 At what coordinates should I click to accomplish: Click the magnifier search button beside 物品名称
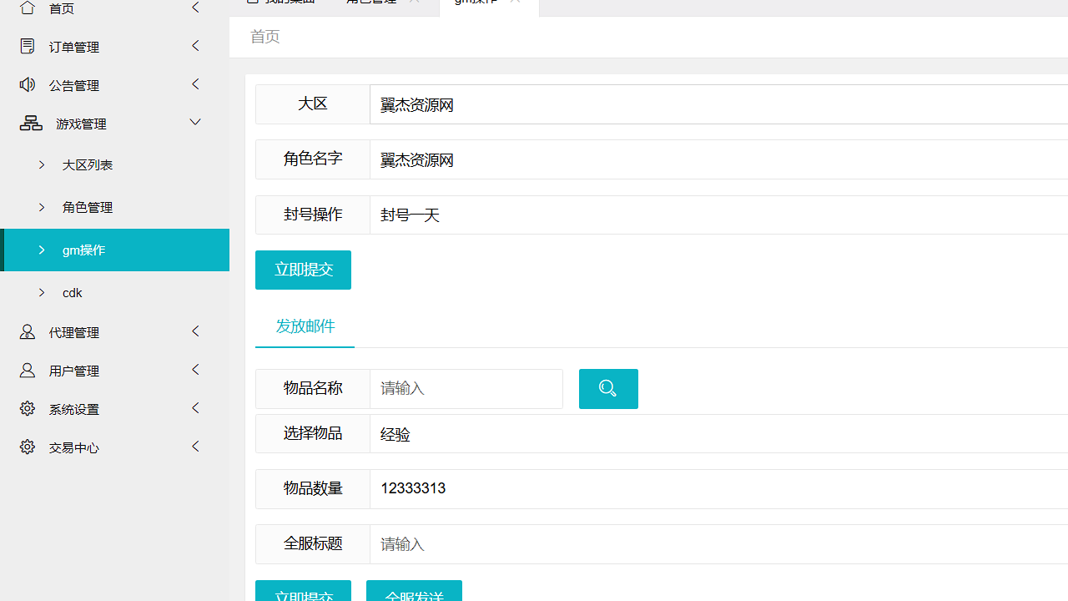point(608,388)
